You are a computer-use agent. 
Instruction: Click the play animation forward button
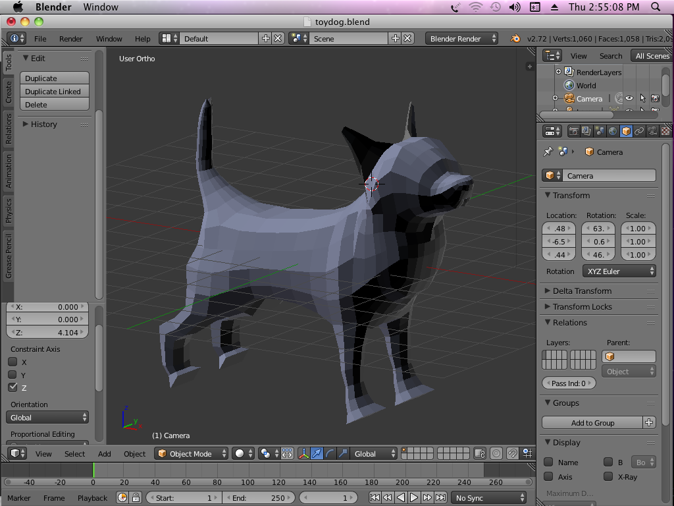point(414,498)
